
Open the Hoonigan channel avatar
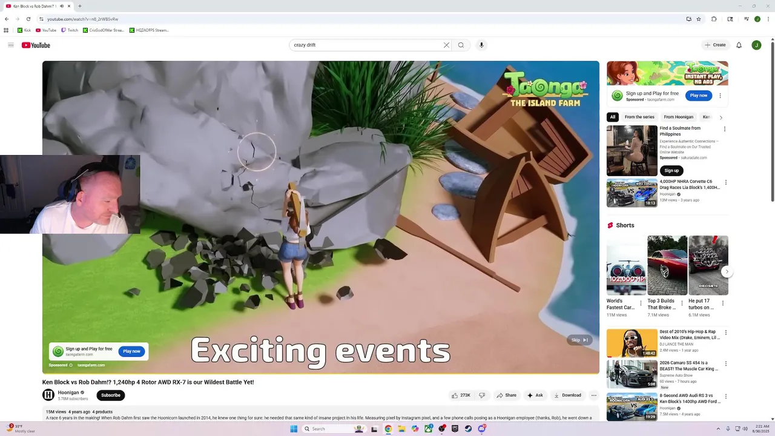[48, 395]
